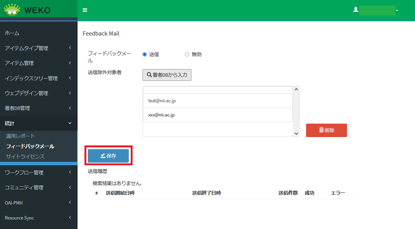Viewport: 415px width, 229px height.
Task: Go to ホーム in the sidebar
Action: pos(12,33)
